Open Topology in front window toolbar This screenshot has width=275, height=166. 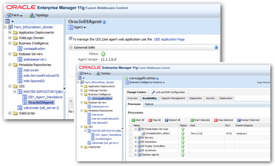(x=104, y=73)
